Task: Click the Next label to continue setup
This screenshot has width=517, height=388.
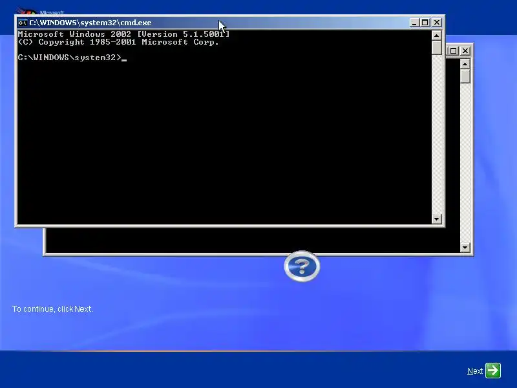Action: point(475,371)
